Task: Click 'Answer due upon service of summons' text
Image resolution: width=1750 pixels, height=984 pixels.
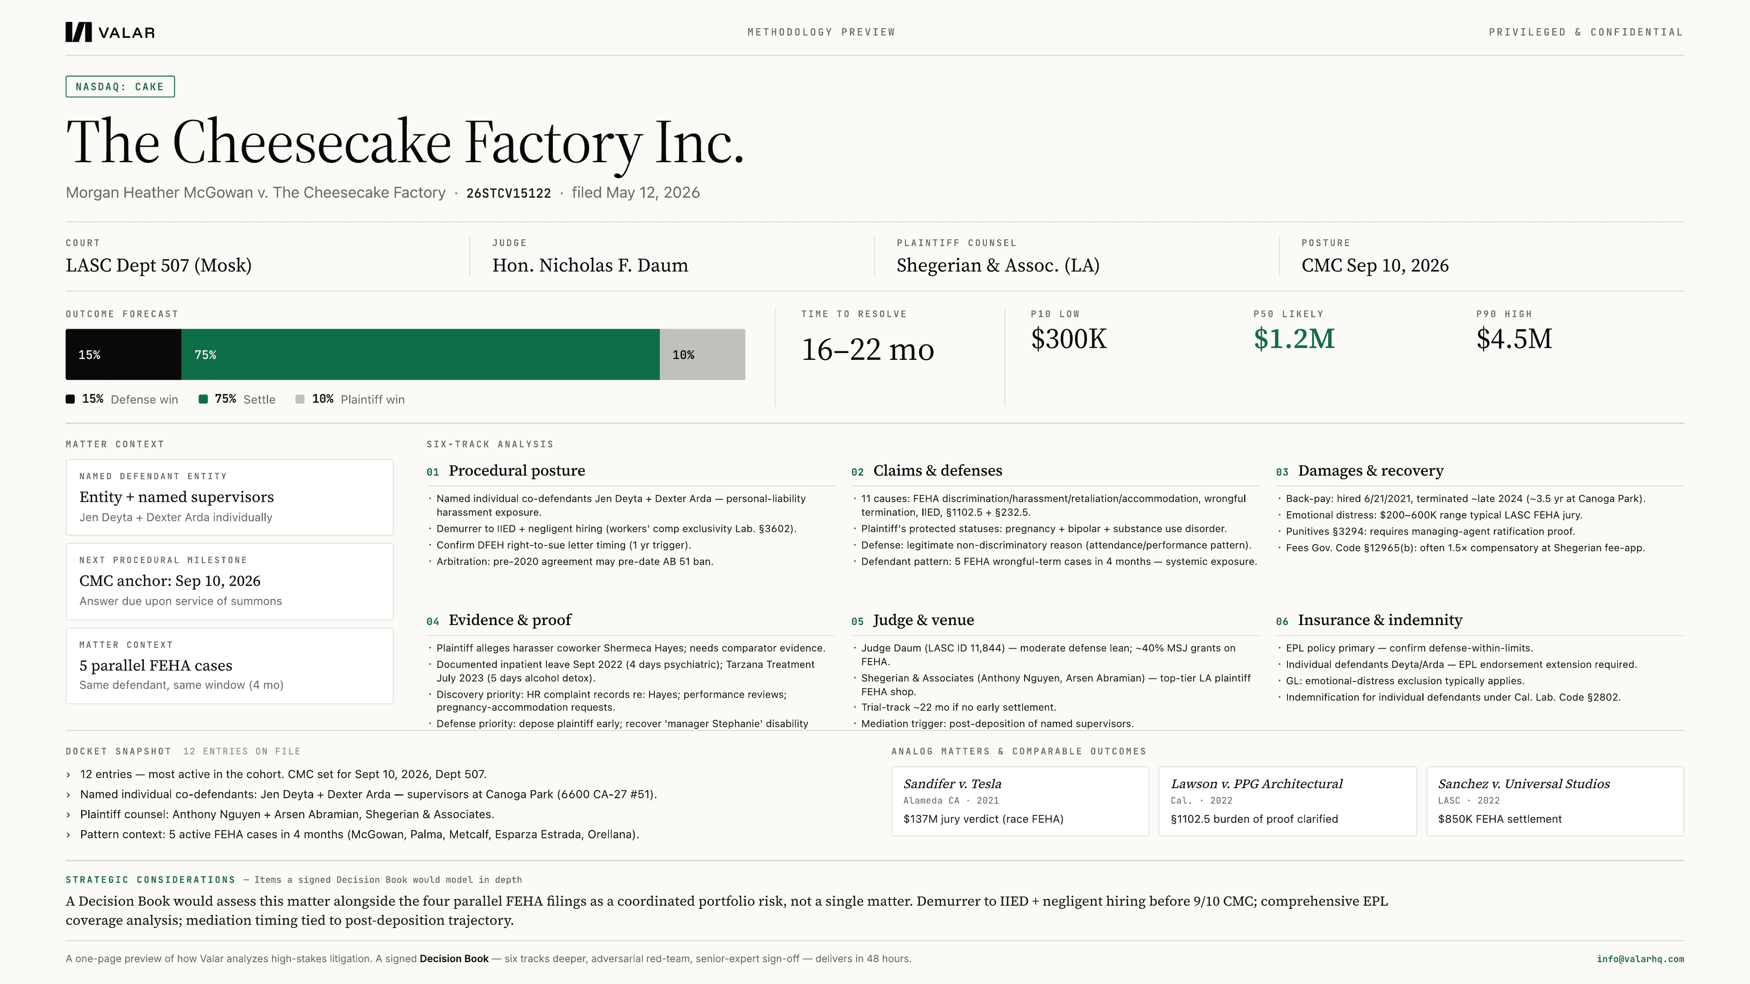Action: click(181, 602)
